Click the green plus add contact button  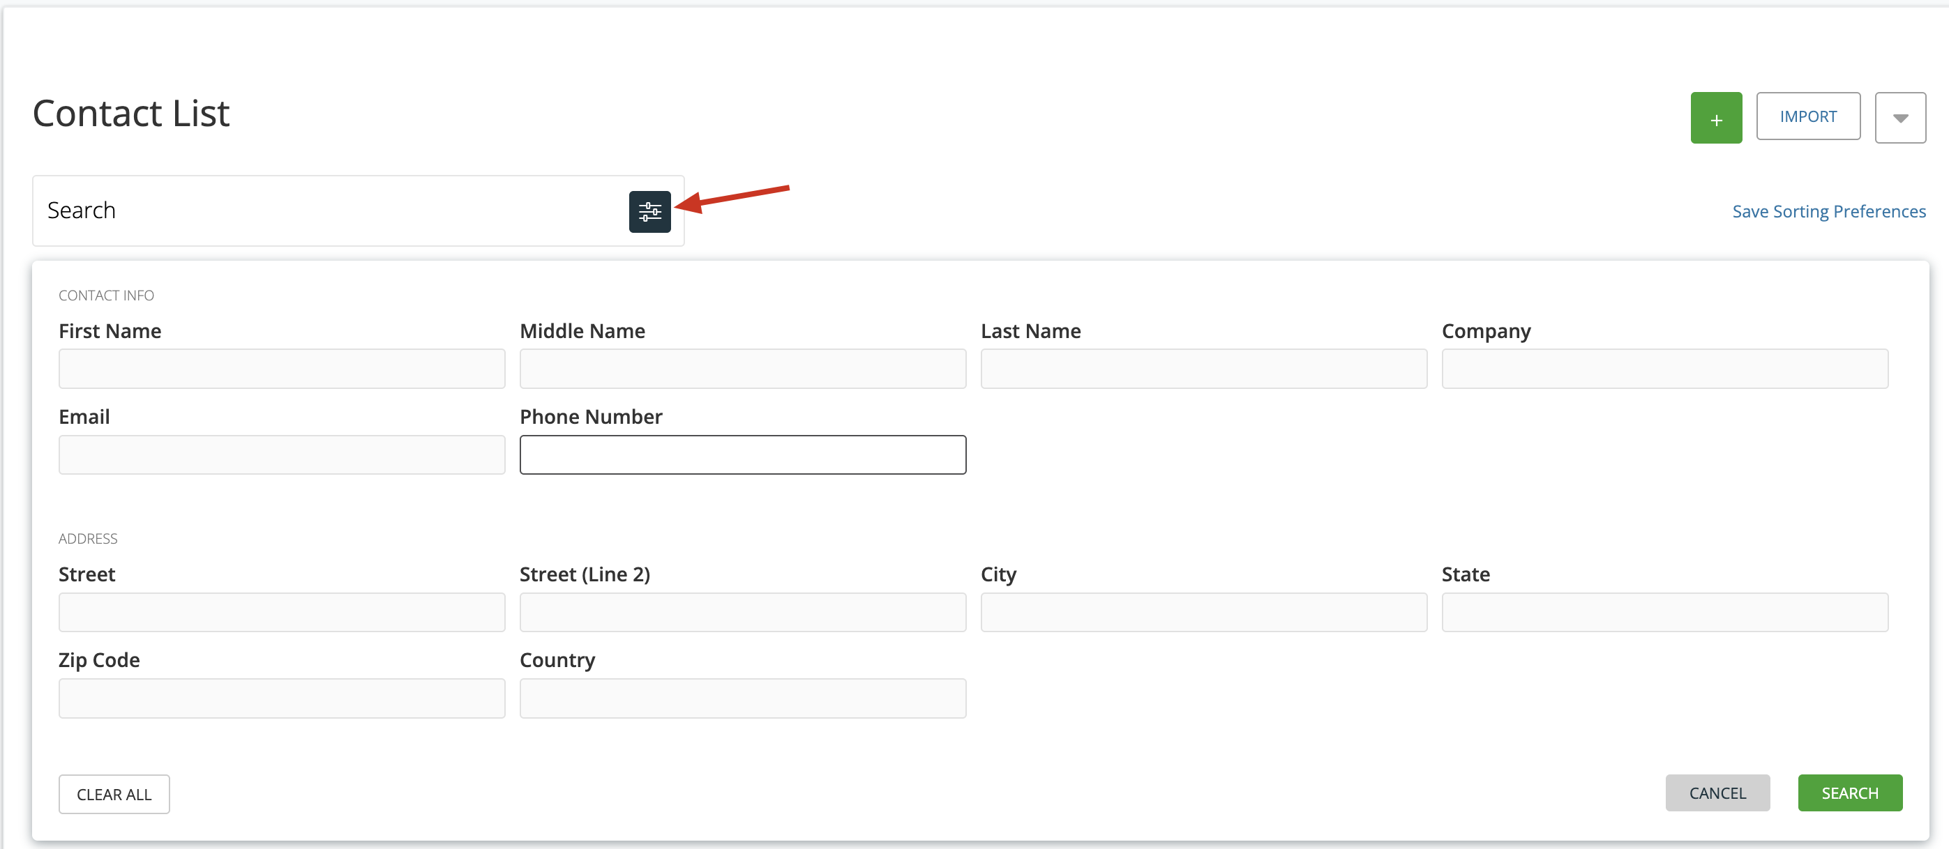pyautogui.click(x=1716, y=118)
